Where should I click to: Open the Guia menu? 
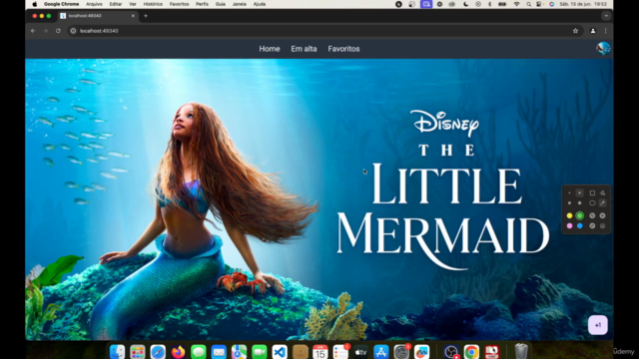point(221,4)
